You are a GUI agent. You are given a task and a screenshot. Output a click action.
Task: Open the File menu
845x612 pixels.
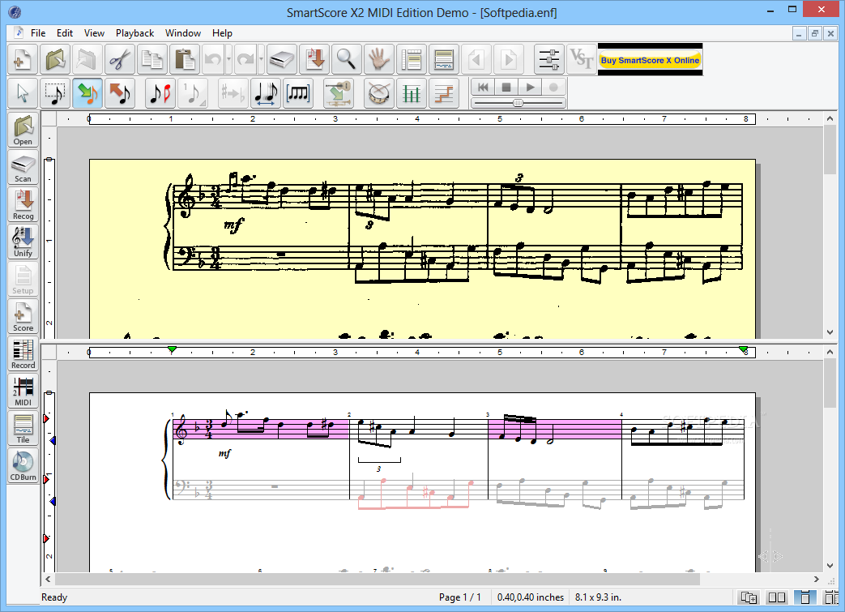(38, 33)
